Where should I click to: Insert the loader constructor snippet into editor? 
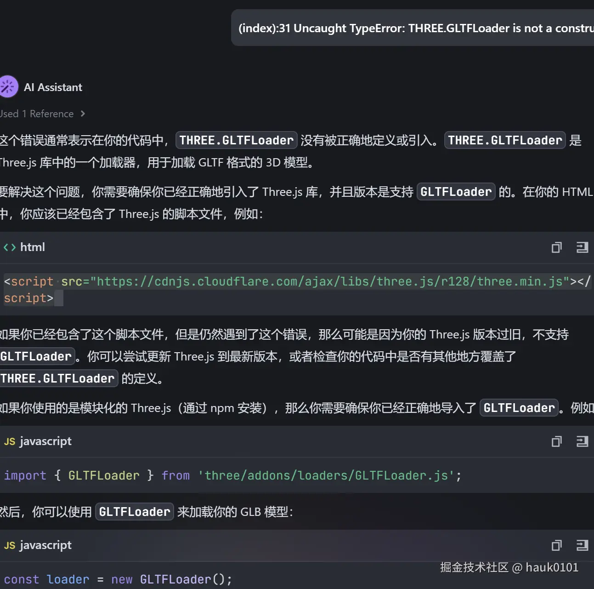pyautogui.click(x=582, y=545)
